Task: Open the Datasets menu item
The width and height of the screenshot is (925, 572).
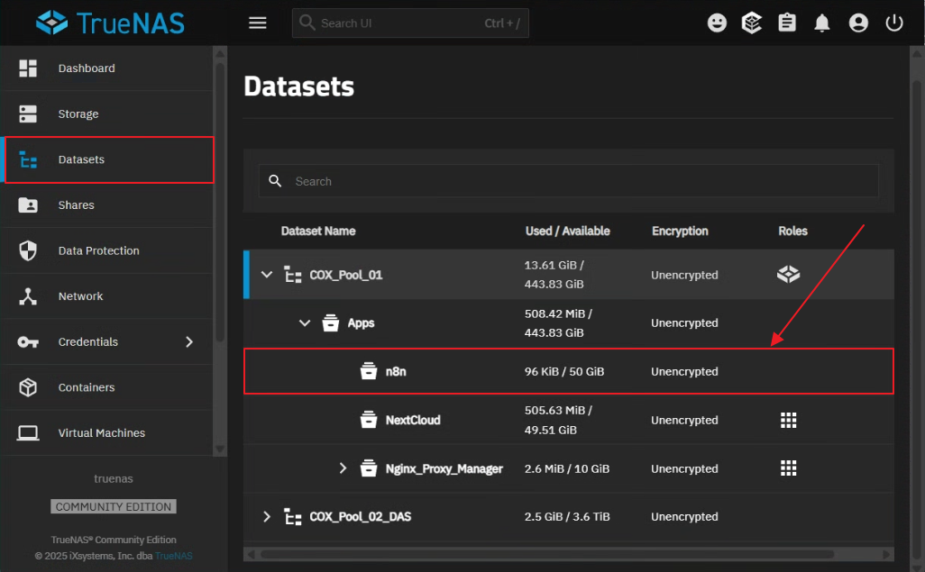Action: point(109,159)
